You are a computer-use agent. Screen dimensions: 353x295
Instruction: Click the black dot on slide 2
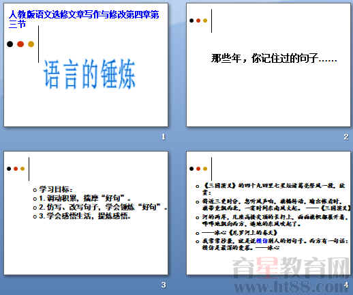point(191,20)
